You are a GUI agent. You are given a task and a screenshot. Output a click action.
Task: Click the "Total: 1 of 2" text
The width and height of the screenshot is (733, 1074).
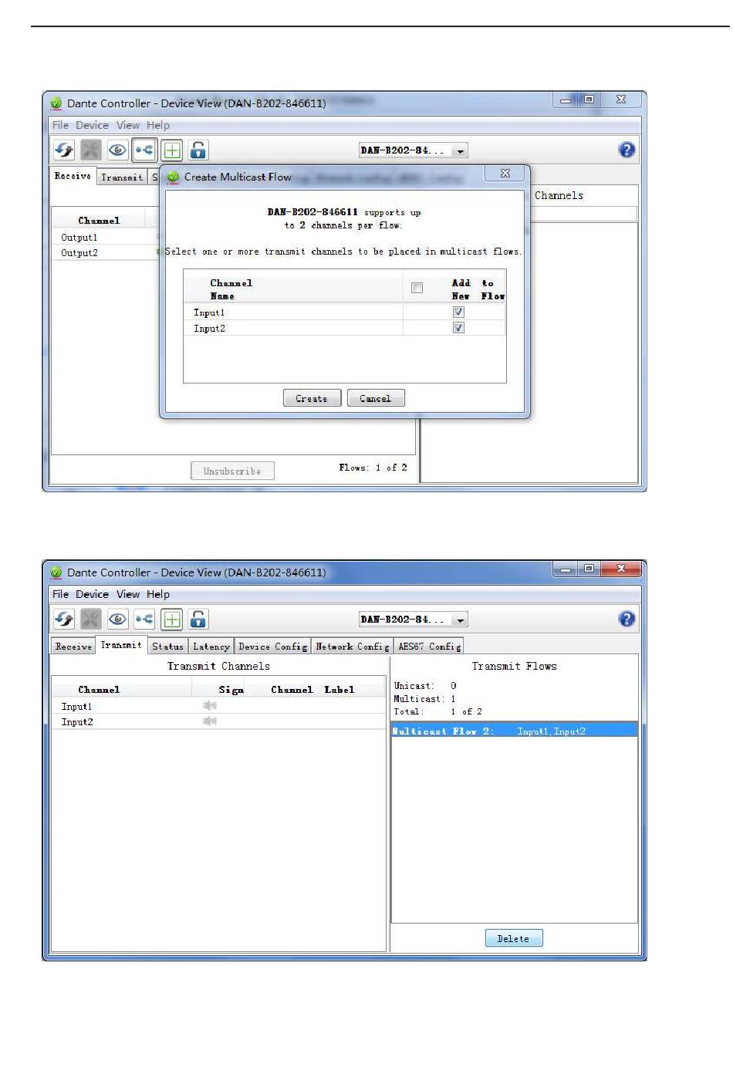click(x=437, y=711)
